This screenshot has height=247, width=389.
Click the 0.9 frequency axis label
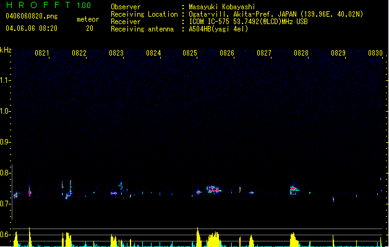tap(5, 142)
